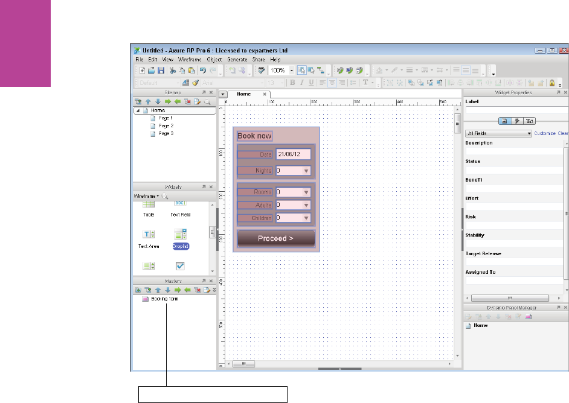569x403 pixels.
Task: Open the zoom 100% dropdown
Action: (292, 71)
